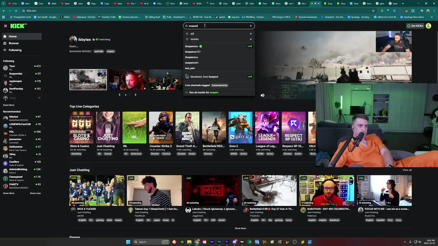Open Twitter bookmark
438x246 pixels.
pyautogui.click(x=65, y=17)
